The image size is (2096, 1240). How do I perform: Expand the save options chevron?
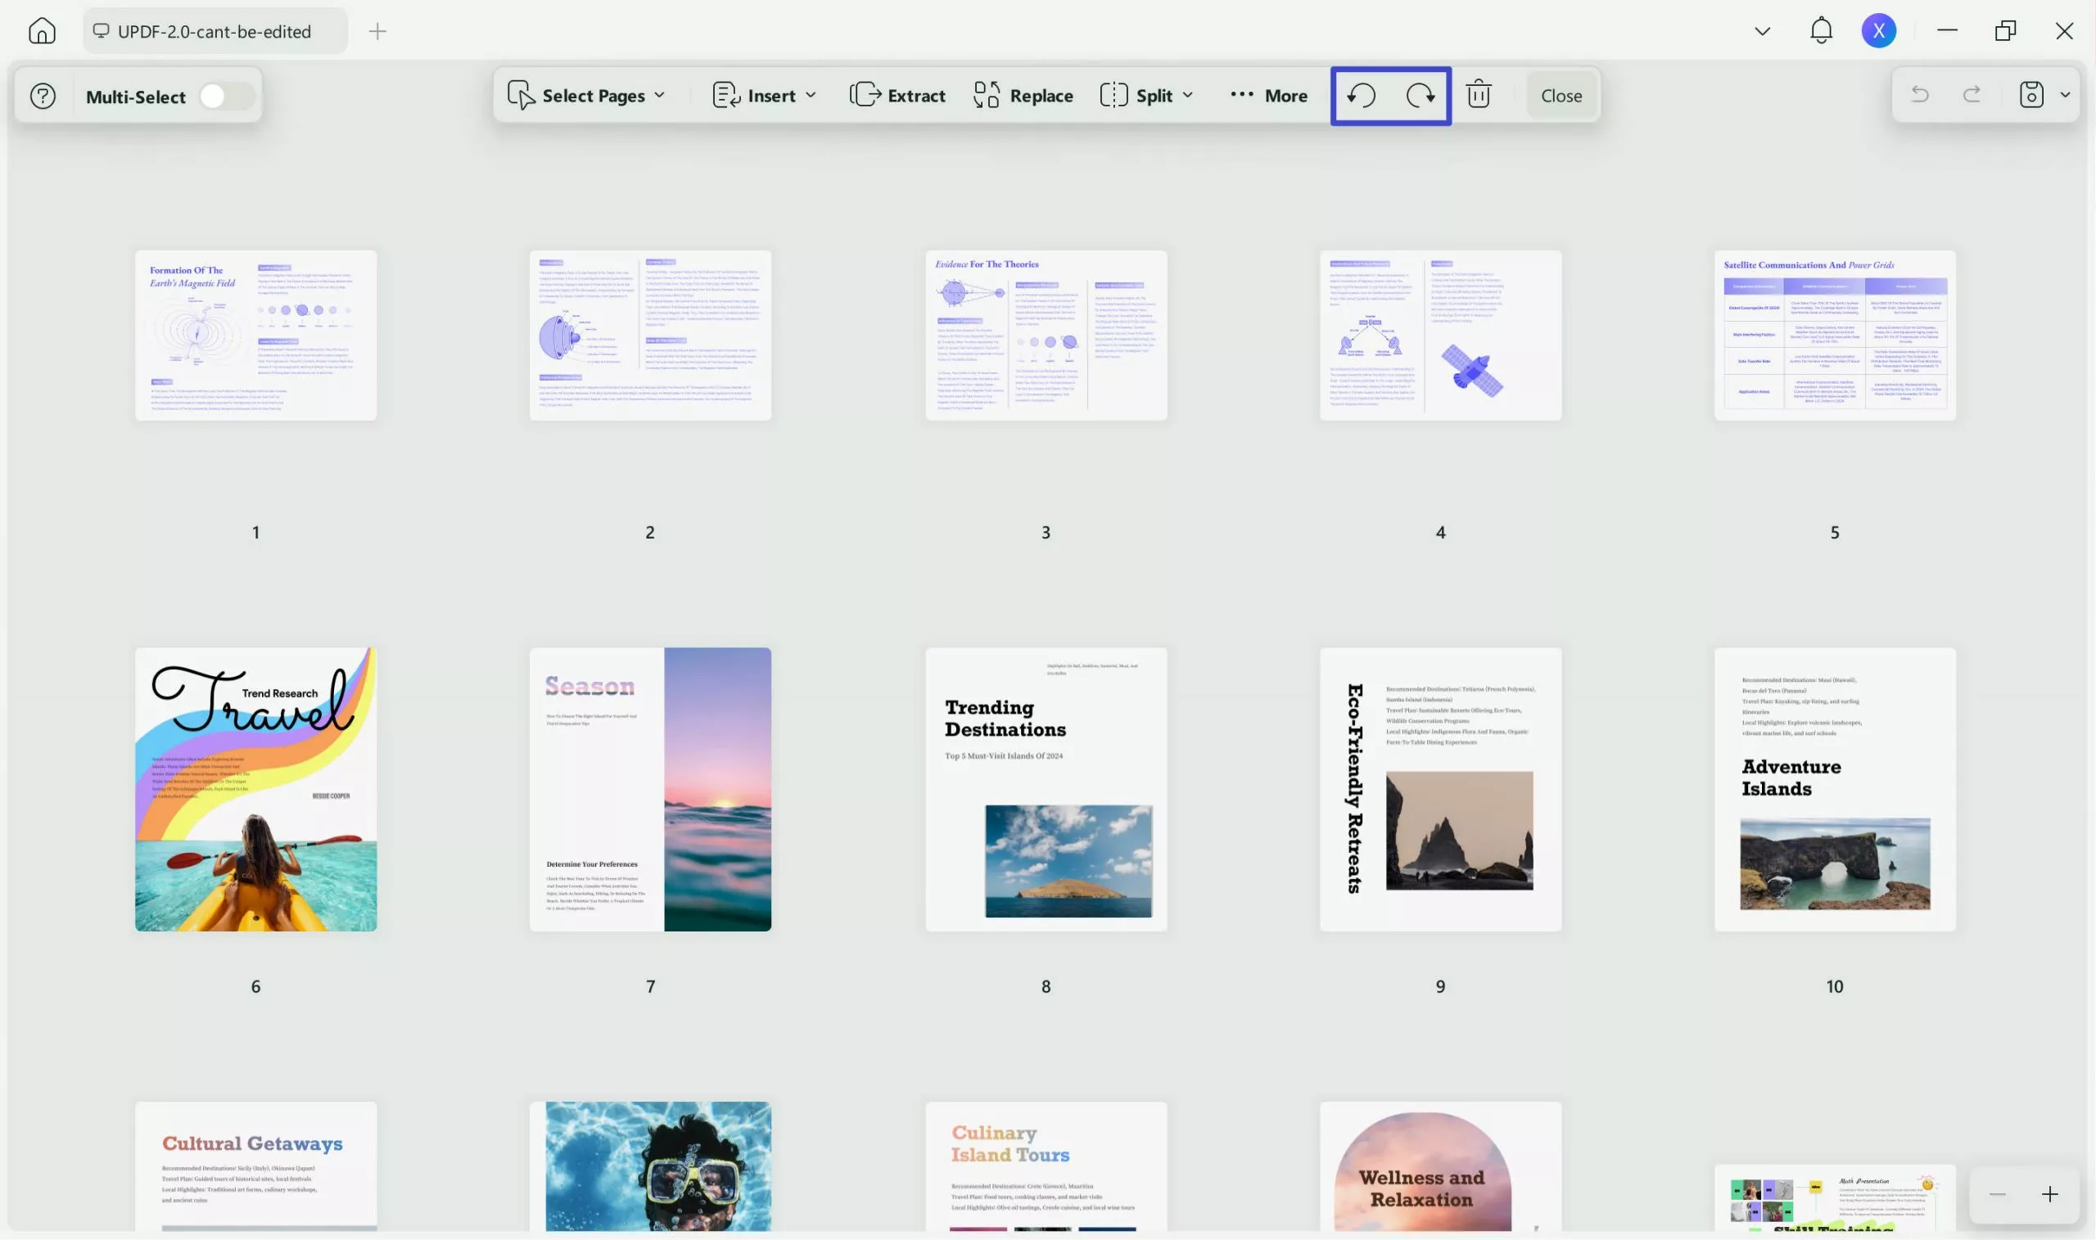point(2064,94)
